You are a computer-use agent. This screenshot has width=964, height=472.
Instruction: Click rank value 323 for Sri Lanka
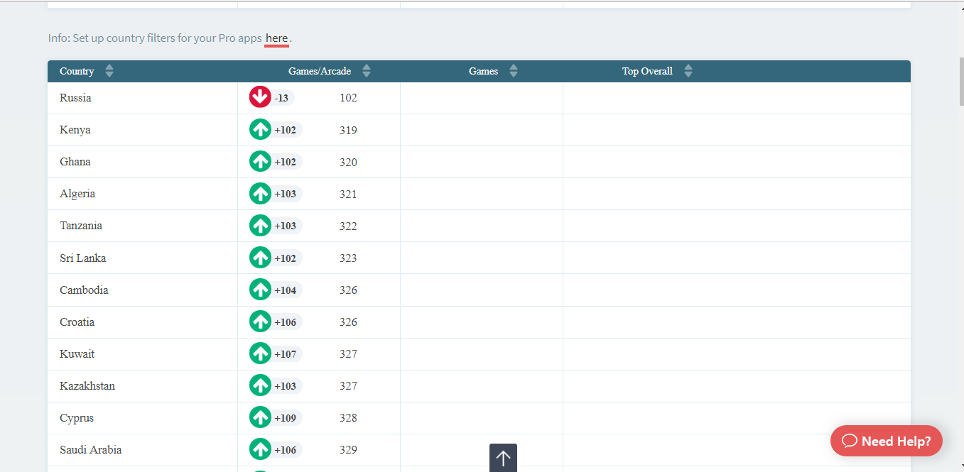(348, 258)
